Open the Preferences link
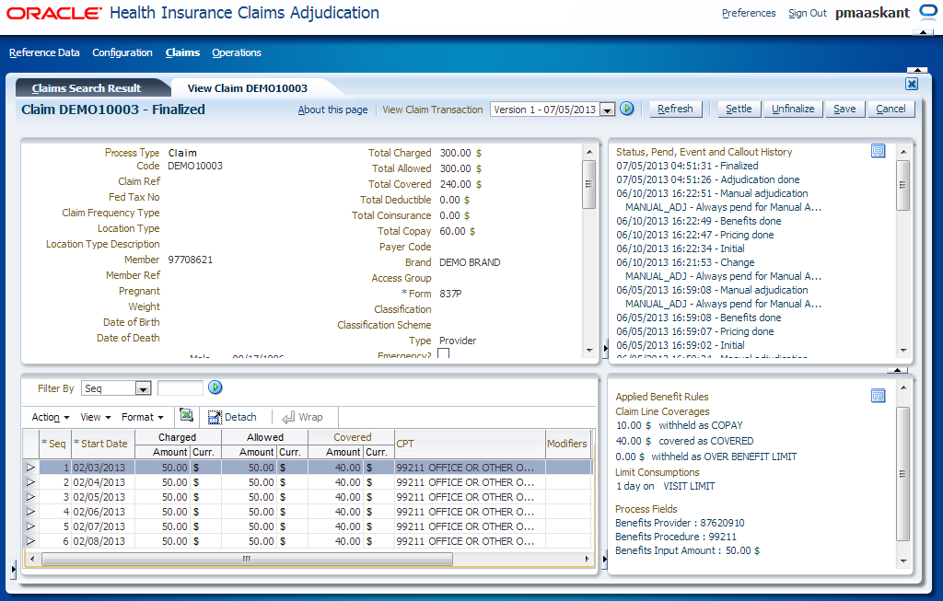 (749, 13)
